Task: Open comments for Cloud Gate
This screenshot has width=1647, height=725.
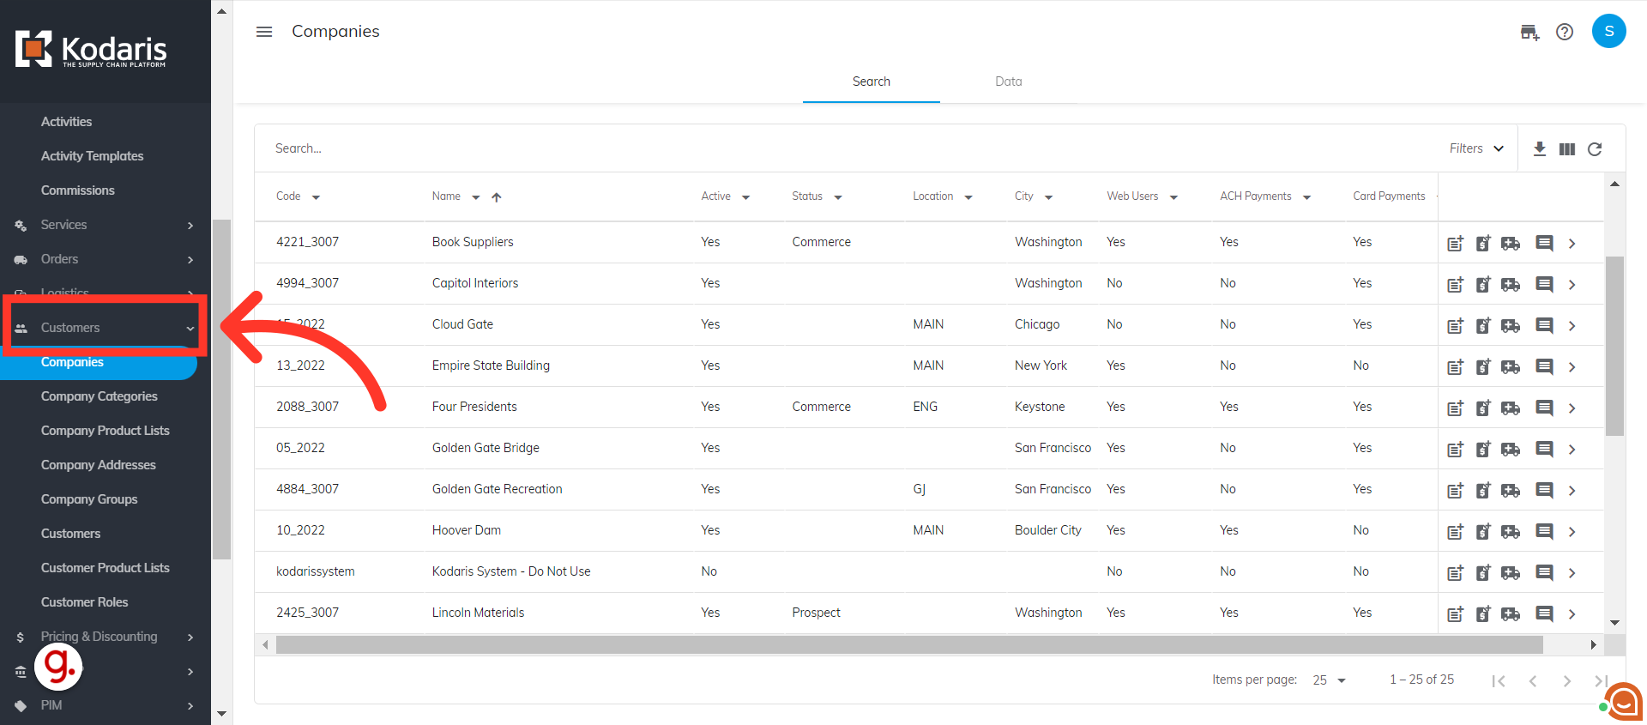Action: tap(1544, 325)
